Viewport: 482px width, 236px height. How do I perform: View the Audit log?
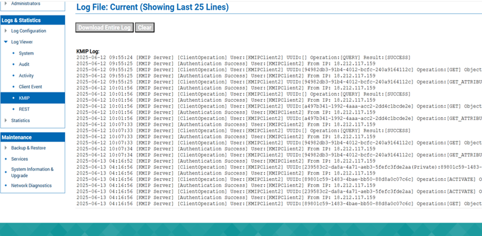[x=24, y=65]
